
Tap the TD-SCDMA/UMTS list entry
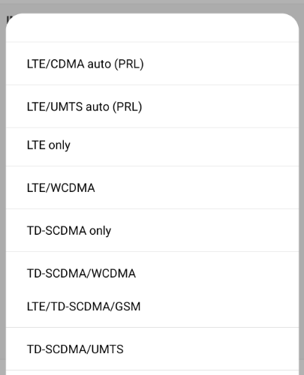152,349
